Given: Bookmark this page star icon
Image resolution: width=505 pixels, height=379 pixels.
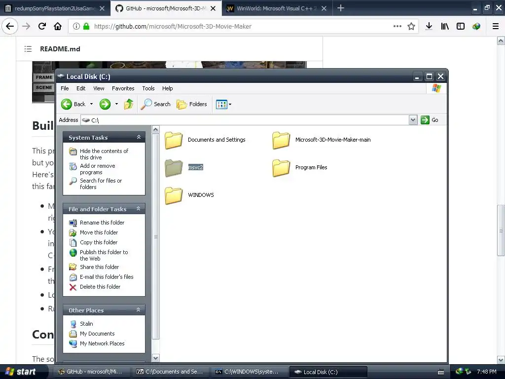Looking at the screenshot, I should point(411,27).
